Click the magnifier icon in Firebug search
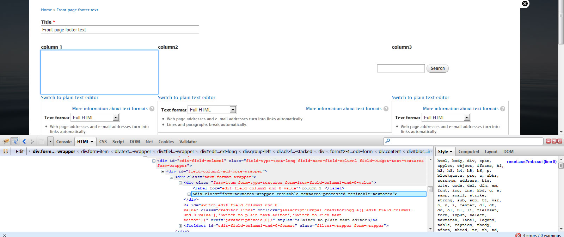Screen dimensions: 564x237 388,141
